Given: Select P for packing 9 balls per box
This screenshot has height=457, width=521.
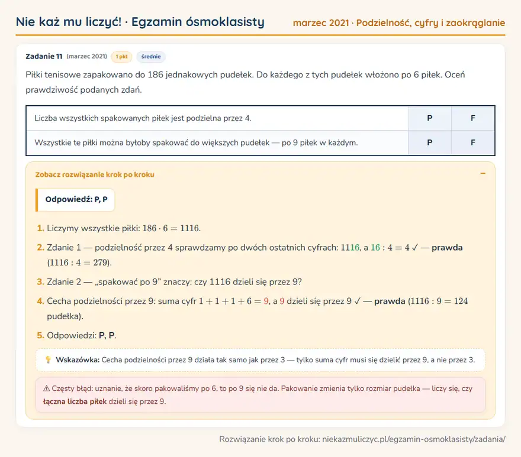Looking at the screenshot, I should pos(429,142).
